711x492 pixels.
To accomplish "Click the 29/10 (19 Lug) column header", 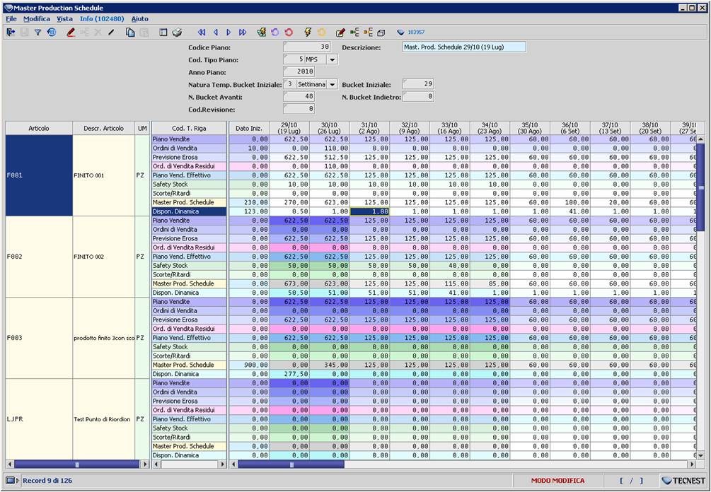I will tap(289, 128).
